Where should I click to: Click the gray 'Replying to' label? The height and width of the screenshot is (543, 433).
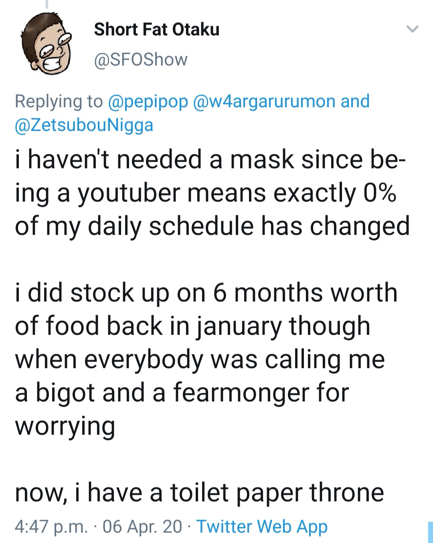pyautogui.click(x=59, y=101)
